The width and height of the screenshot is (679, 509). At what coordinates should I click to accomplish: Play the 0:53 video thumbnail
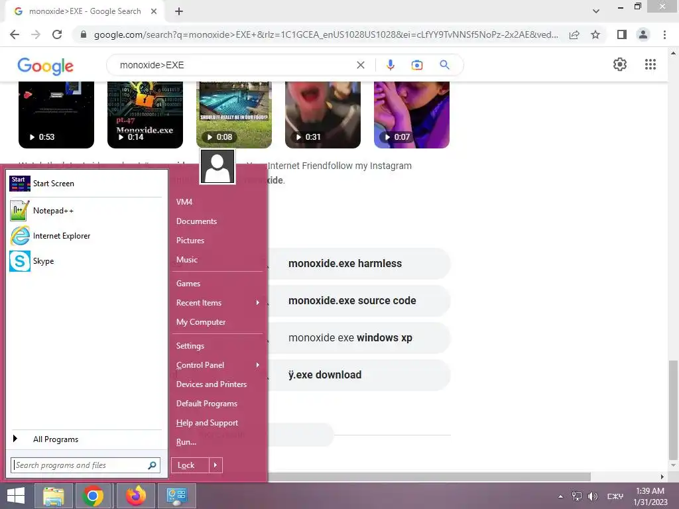[56, 115]
